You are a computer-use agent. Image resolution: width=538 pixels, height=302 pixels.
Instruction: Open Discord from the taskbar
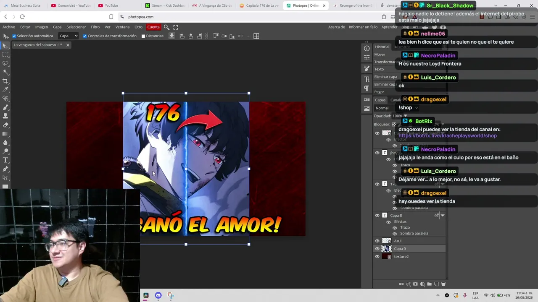(x=158, y=295)
